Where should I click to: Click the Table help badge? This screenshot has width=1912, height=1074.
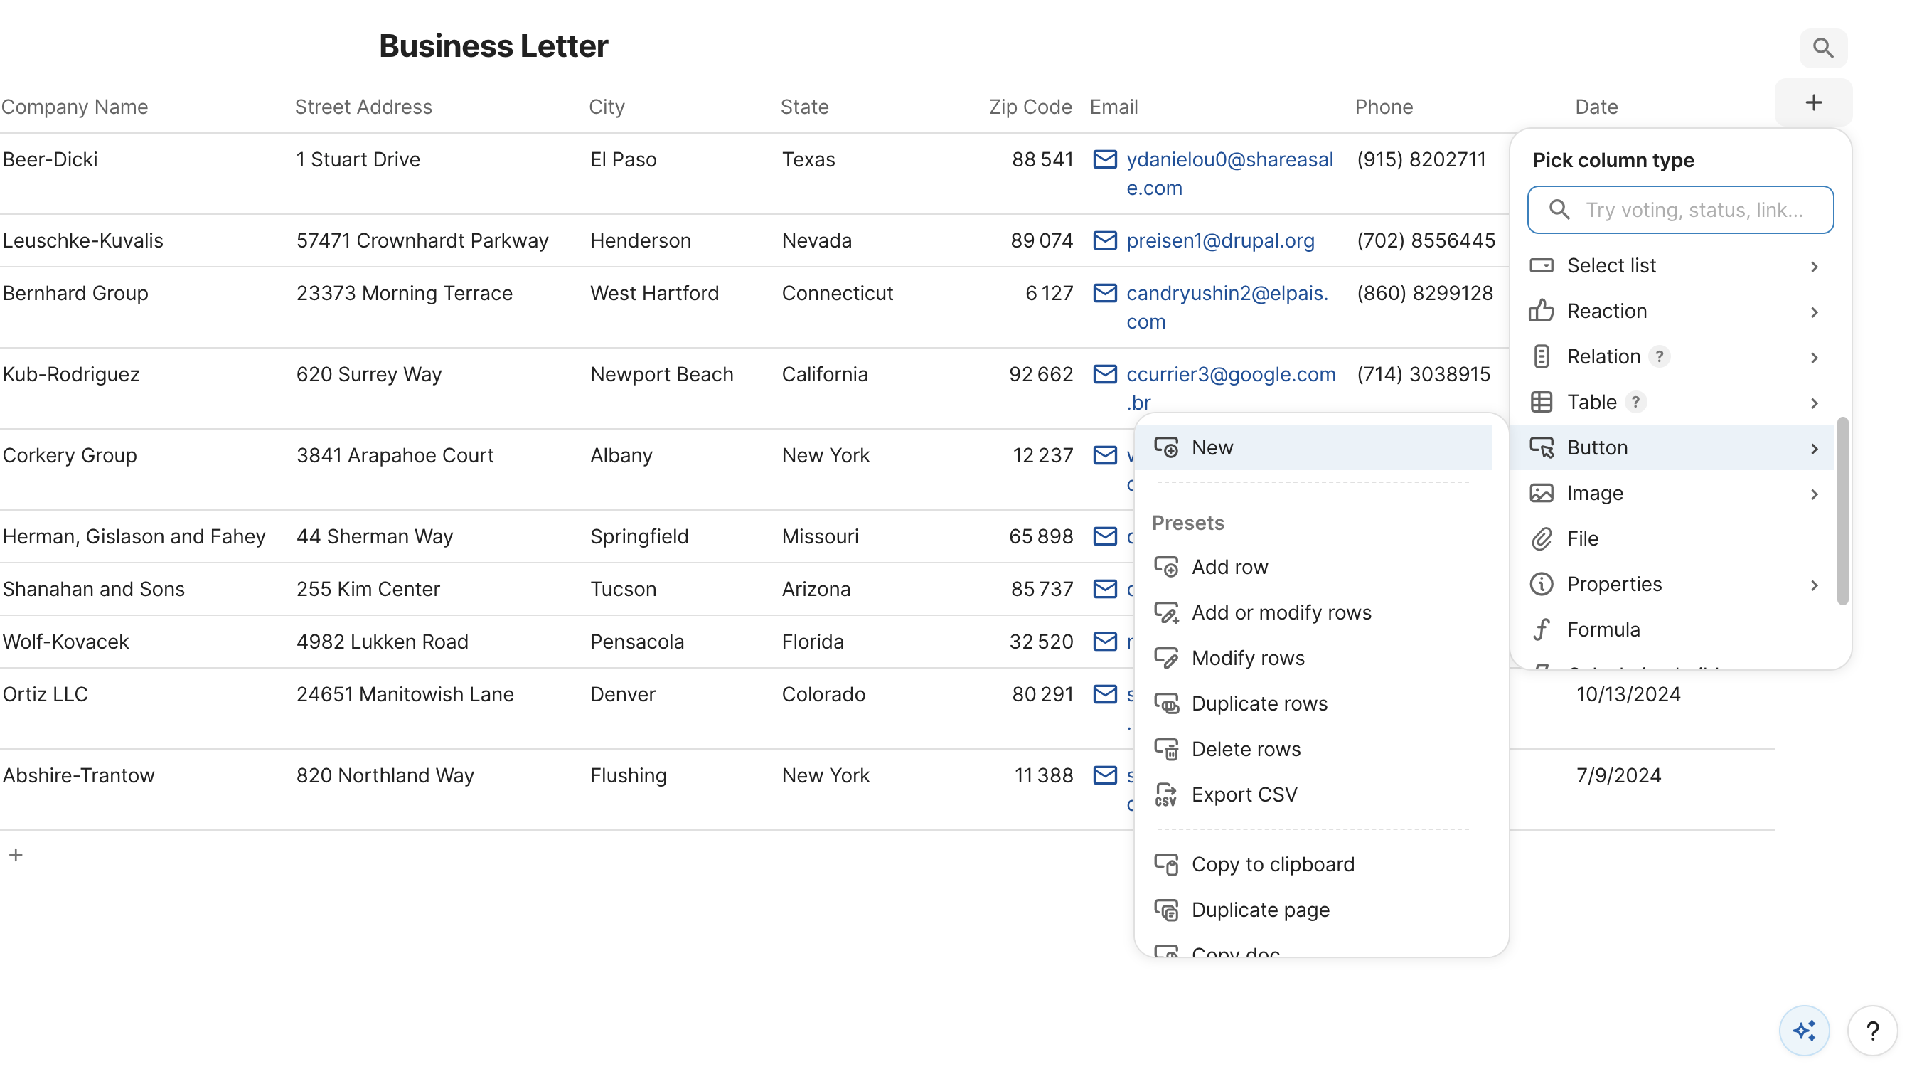tap(1635, 403)
